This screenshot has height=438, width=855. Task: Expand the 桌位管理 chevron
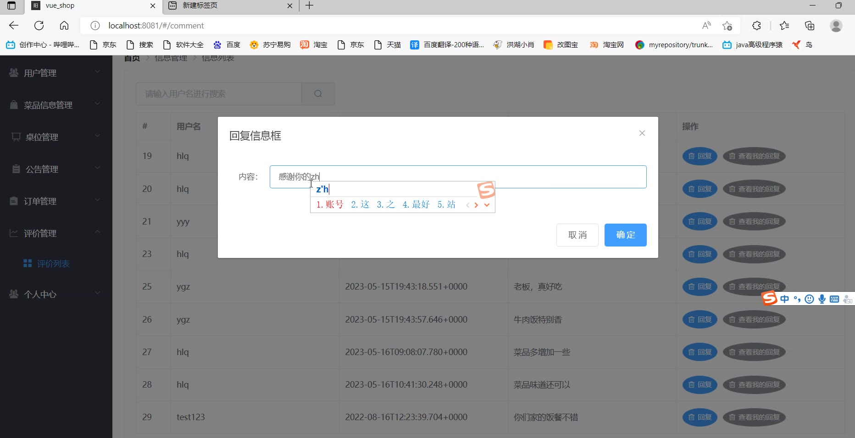pyautogui.click(x=97, y=136)
